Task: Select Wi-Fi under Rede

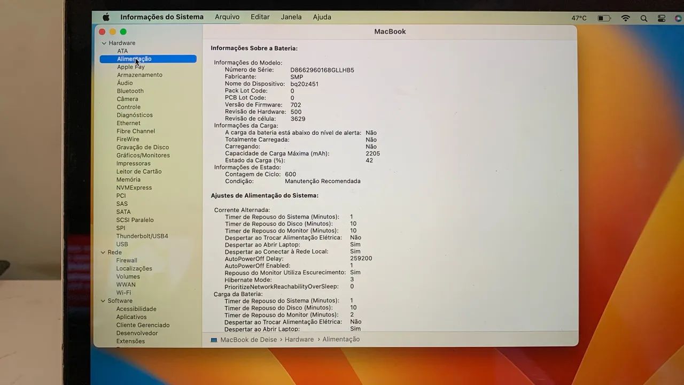Action: click(x=123, y=293)
